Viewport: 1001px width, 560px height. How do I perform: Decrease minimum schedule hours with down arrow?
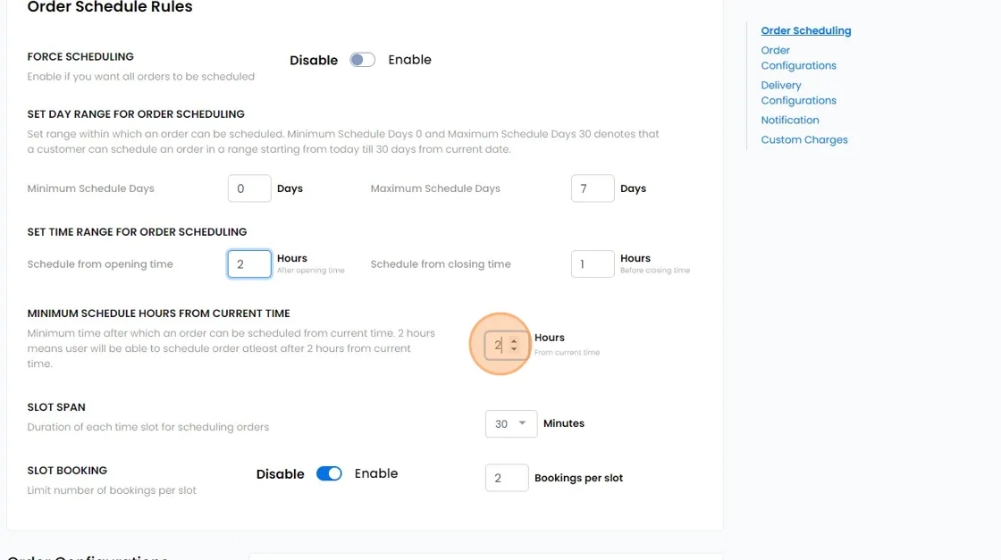(x=514, y=349)
